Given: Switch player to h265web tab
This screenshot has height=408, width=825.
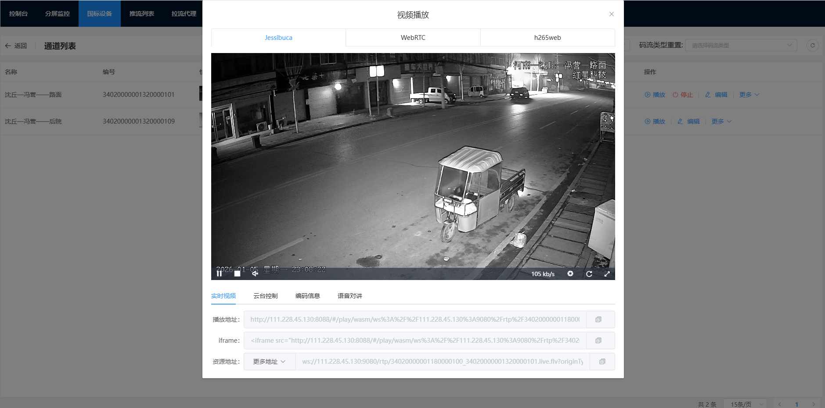Looking at the screenshot, I should tap(547, 38).
